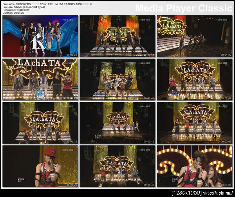This screenshot has height=197, width=235.
Task: Click the http://upic.me/ link text
Action: coord(218,193)
